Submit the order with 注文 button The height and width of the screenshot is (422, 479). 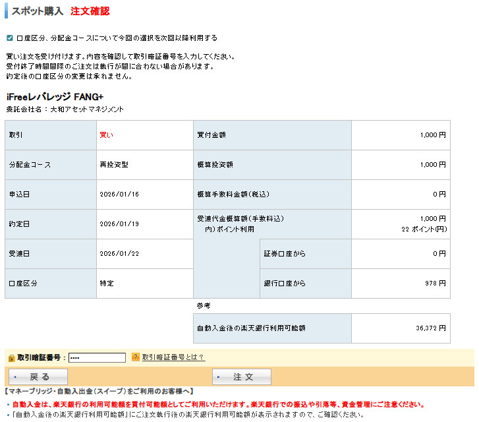[x=242, y=377]
